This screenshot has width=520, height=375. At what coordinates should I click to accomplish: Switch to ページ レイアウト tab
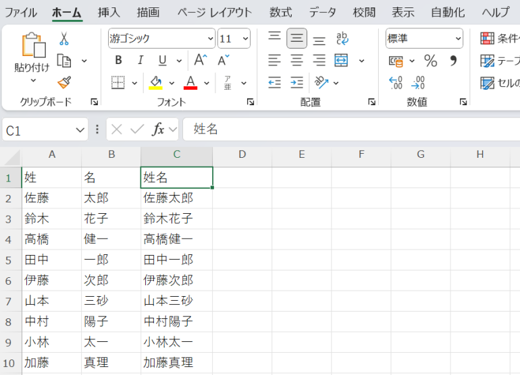pyautogui.click(x=215, y=13)
